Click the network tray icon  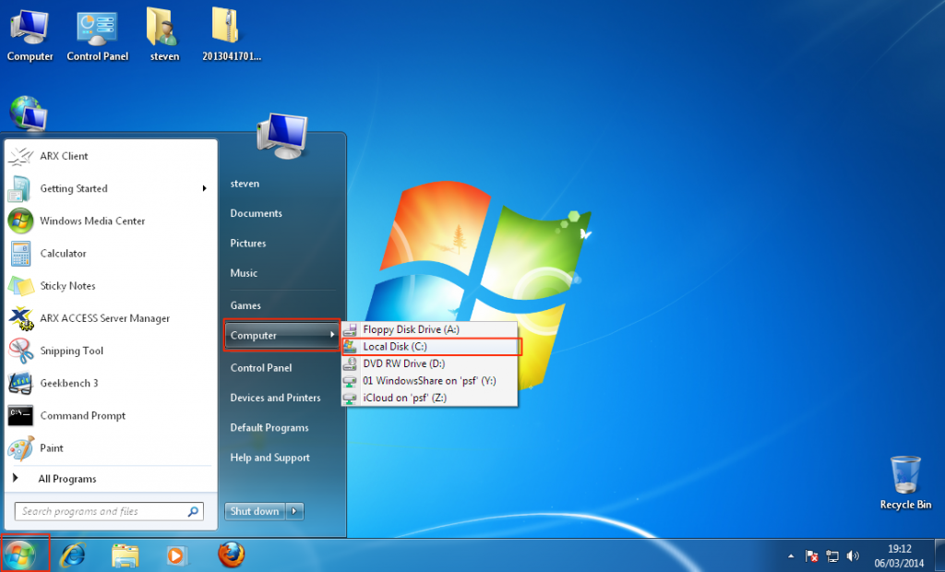[832, 555]
